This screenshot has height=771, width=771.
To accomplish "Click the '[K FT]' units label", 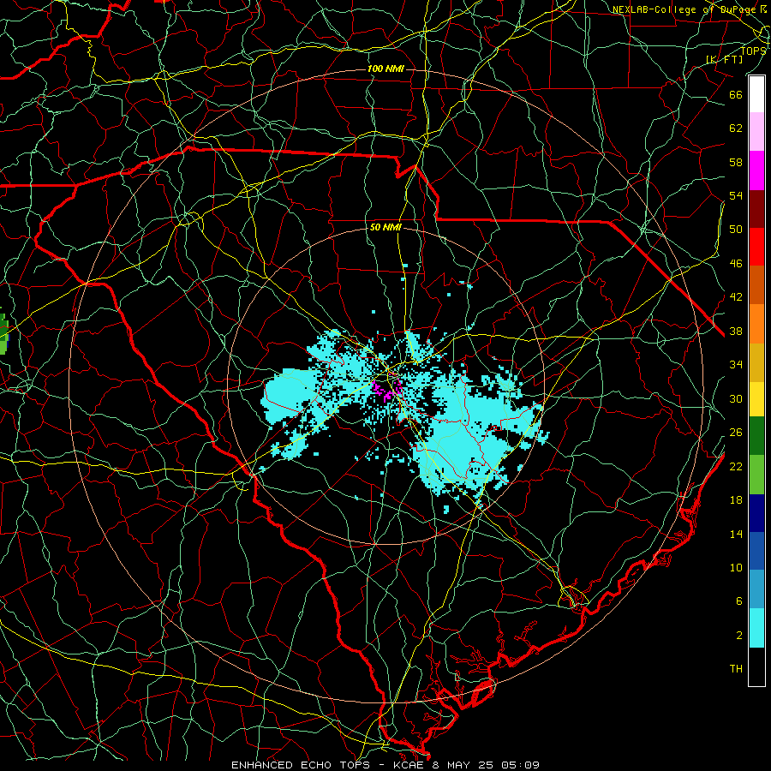I will click(725, 59).
